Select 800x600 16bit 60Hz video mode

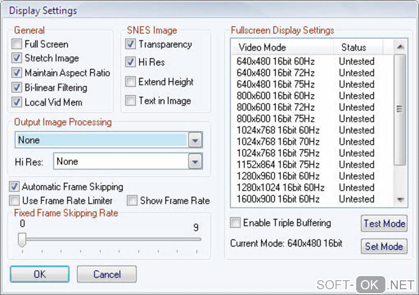click(276, 96)
